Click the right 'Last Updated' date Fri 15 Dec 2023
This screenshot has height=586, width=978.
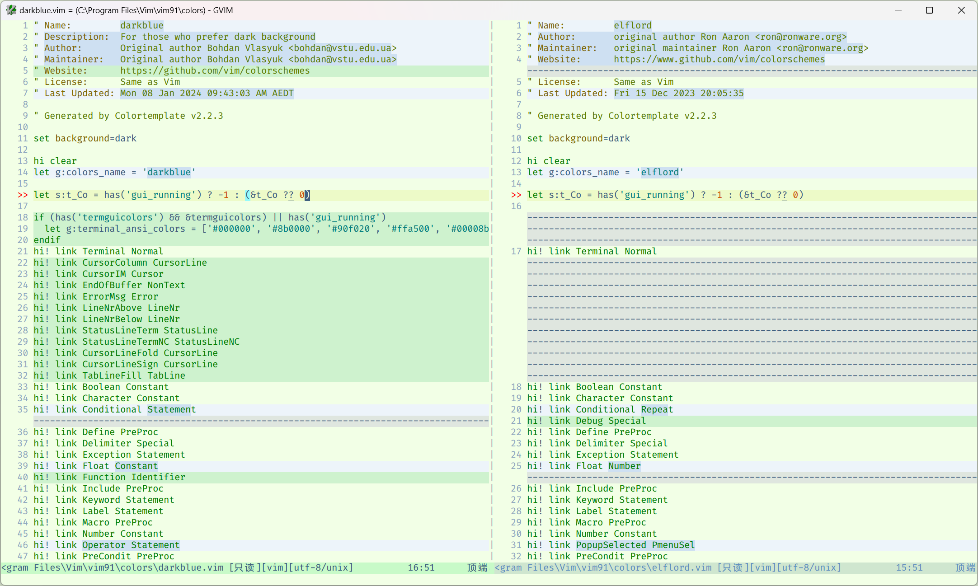[679, 94]
